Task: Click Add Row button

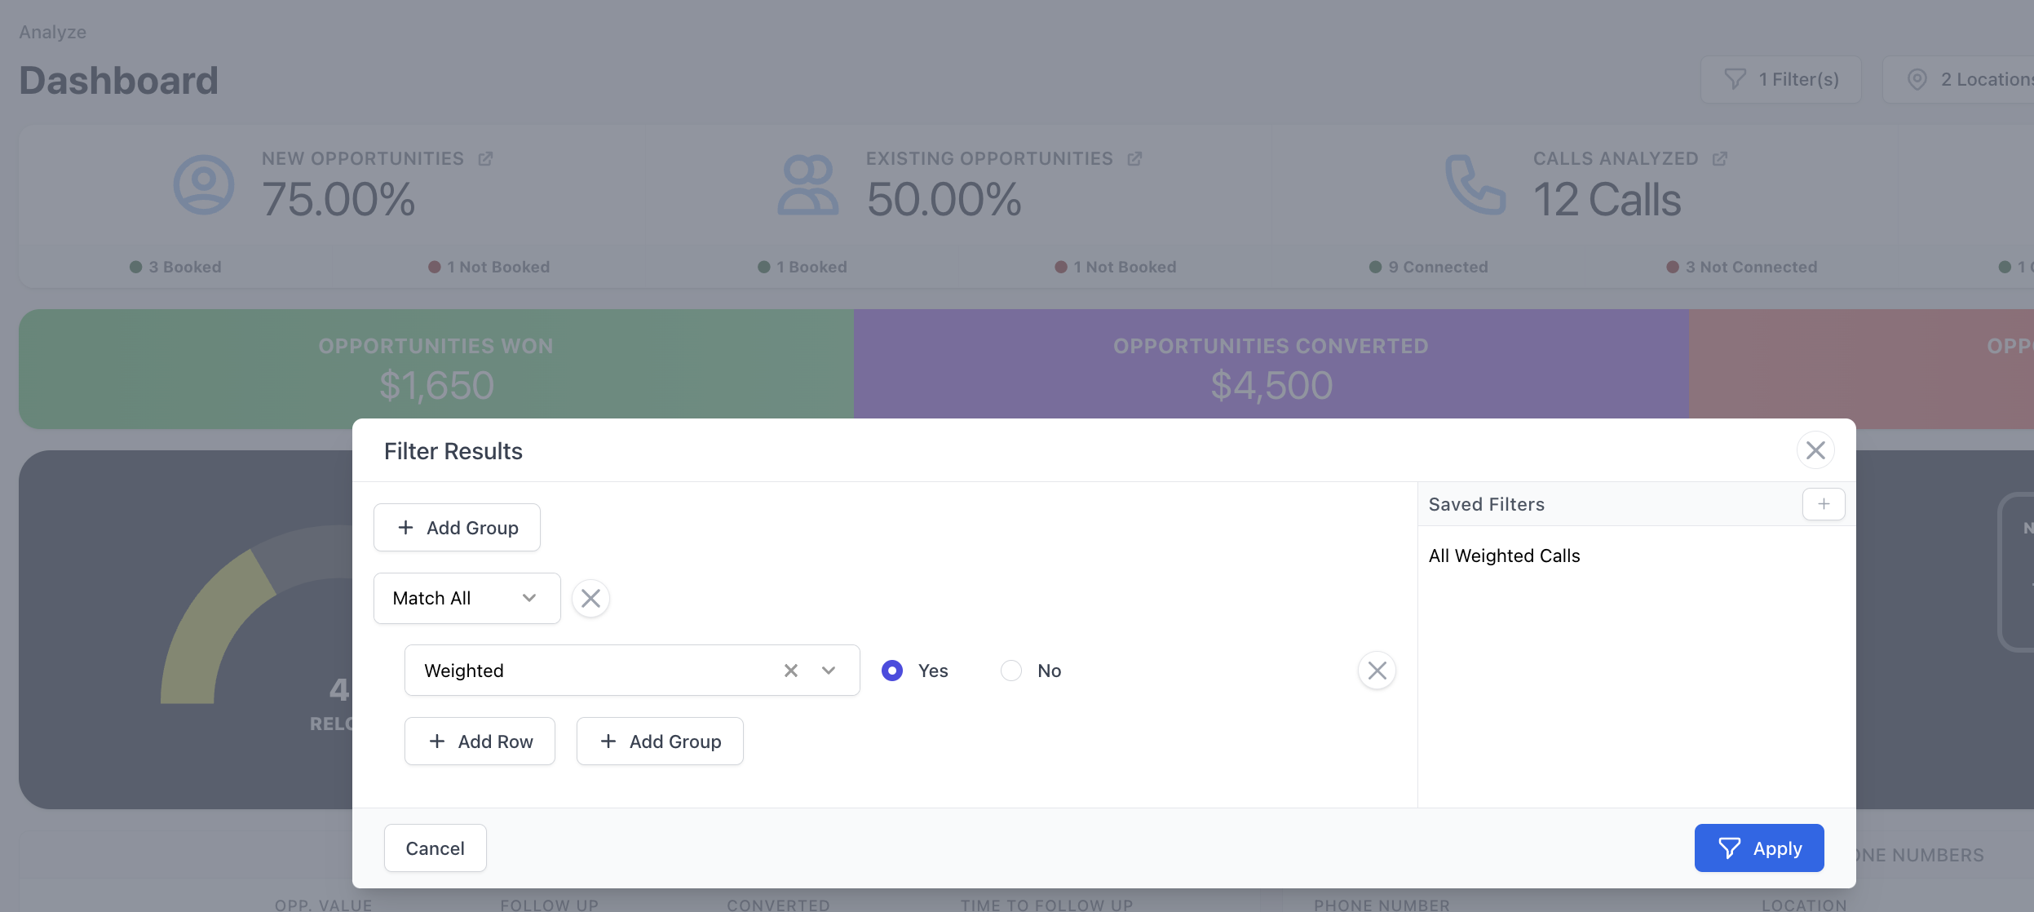Action: [x=480, y=742]
